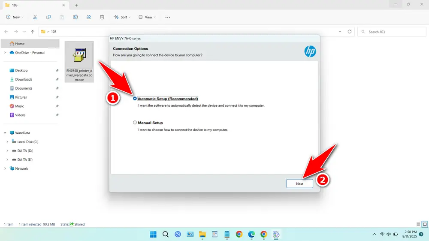Screen dimensions: 429x241
Task: Go up one folder level
Action: [33, 32]
